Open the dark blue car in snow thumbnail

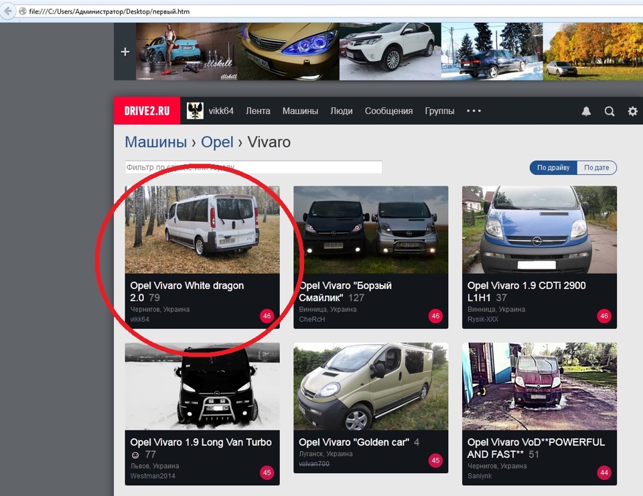click(x=492, y=52)
